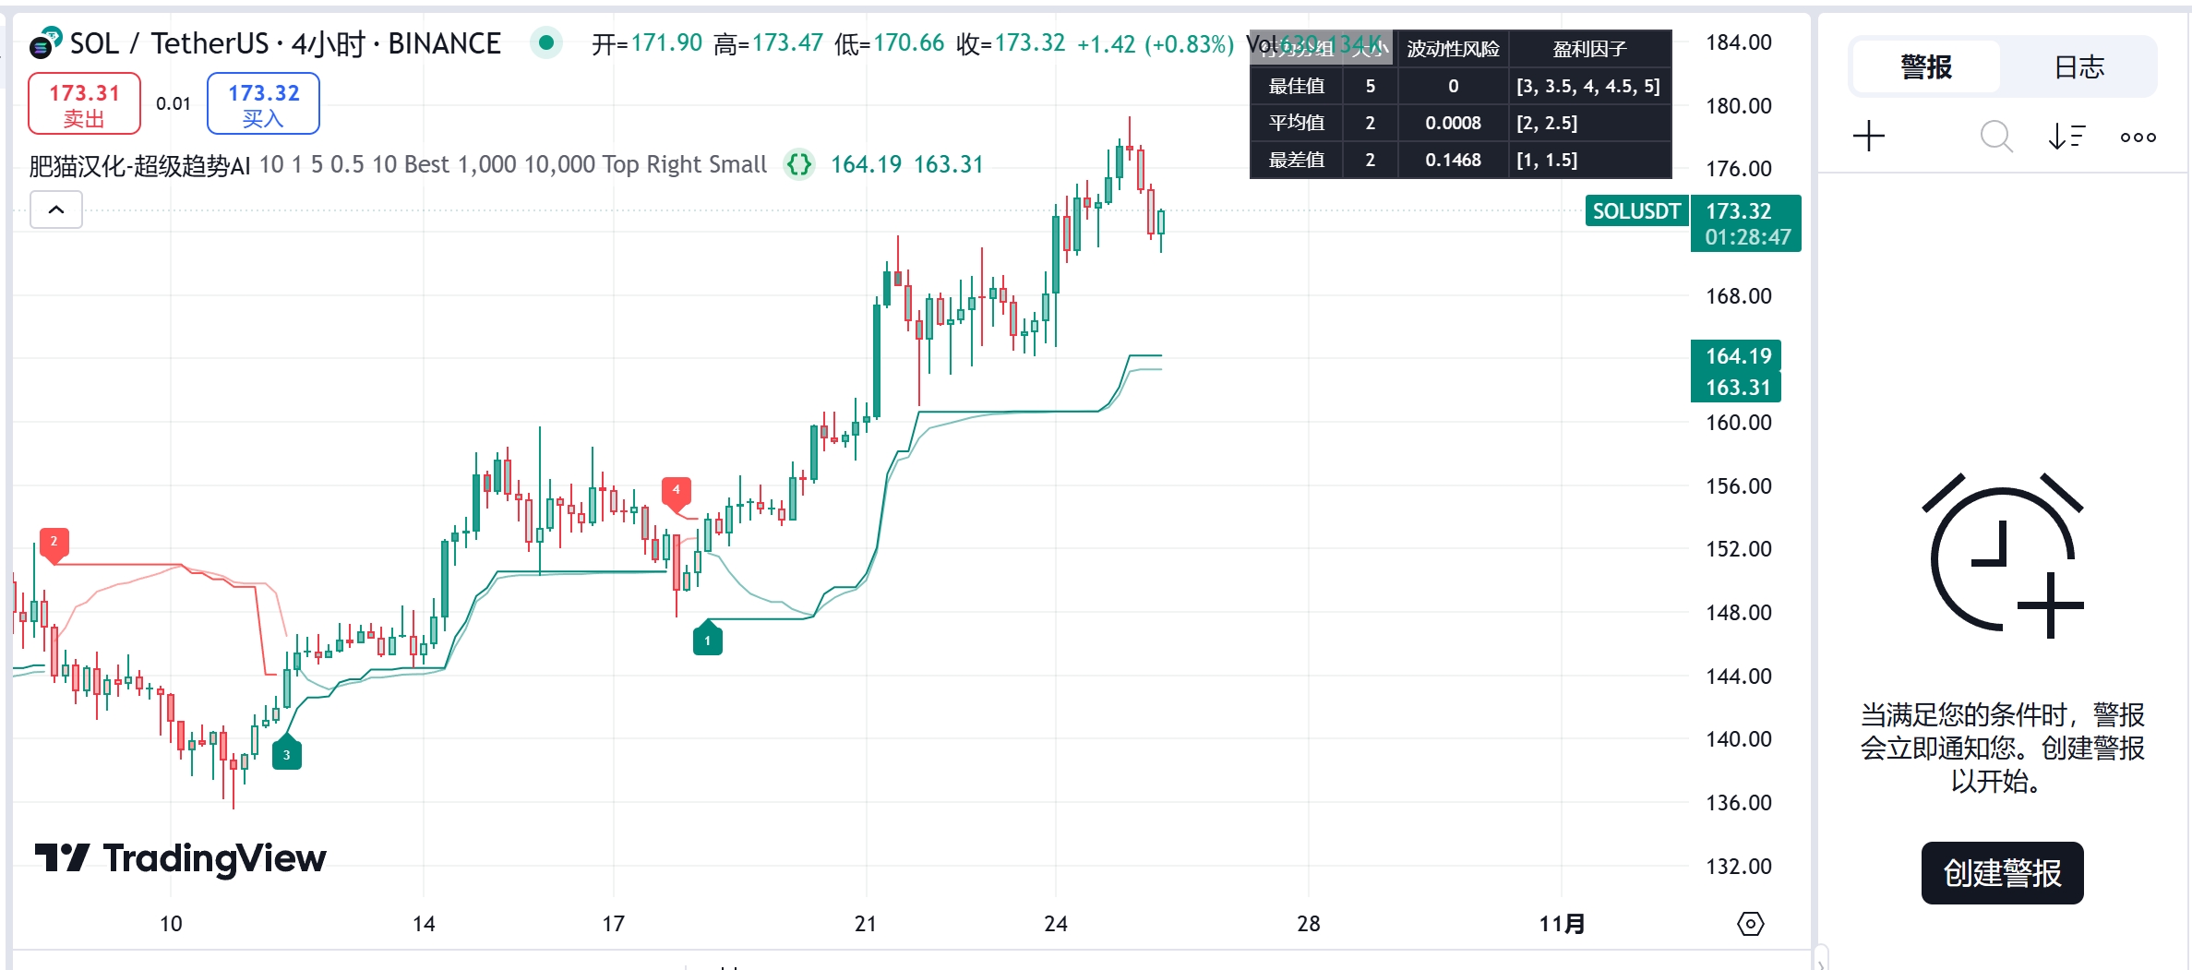The image size is (2192, 970).
Task: Click the SOL symbol logo icon
Action: pyautogui.click(x=44, y=42)
